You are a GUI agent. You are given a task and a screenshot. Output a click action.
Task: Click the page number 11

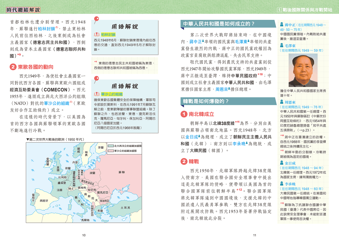pos(255,235)
